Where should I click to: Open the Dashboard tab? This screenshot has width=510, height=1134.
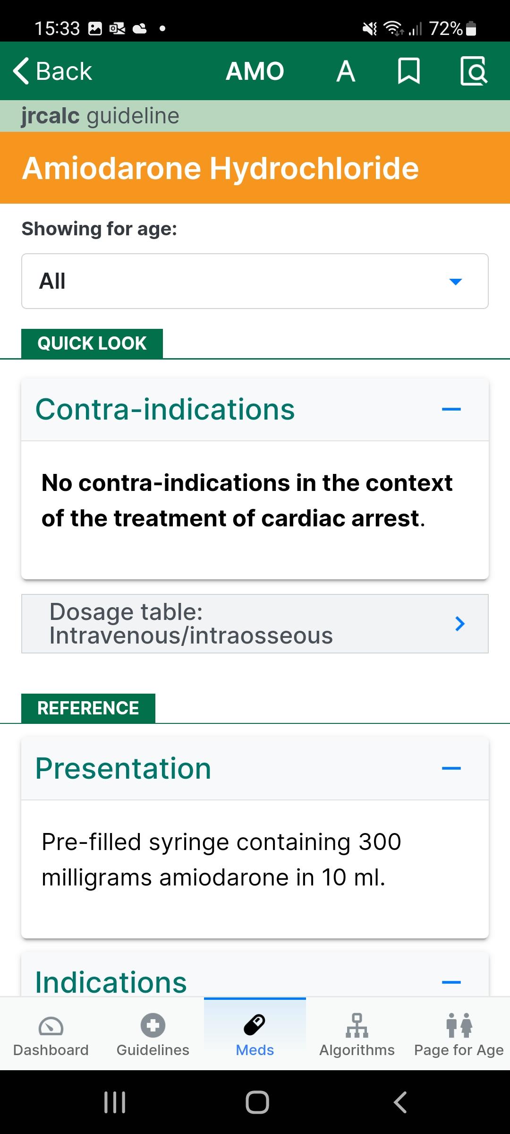point(51,1034)
